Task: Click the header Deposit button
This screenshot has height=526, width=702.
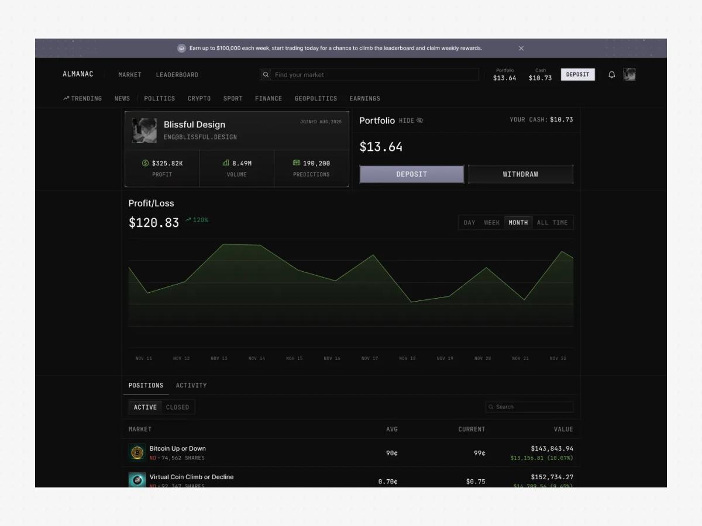Action: point(578,74)
